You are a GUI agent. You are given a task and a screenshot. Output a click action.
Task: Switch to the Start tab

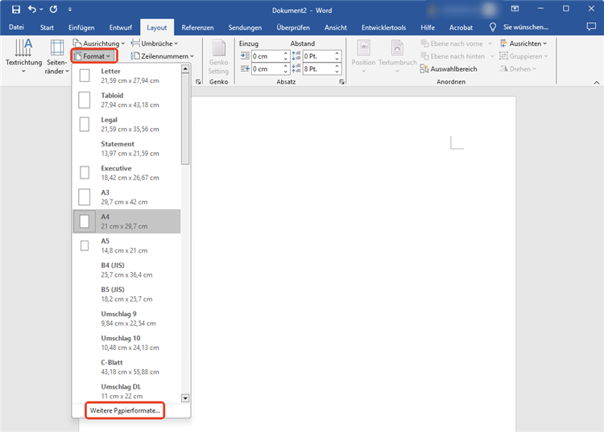47,27
